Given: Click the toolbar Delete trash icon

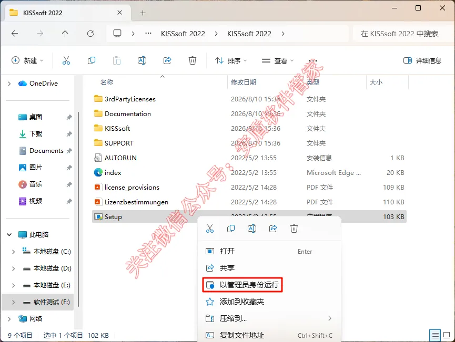Looking at the screenshot, I should (x=193, y=60).
